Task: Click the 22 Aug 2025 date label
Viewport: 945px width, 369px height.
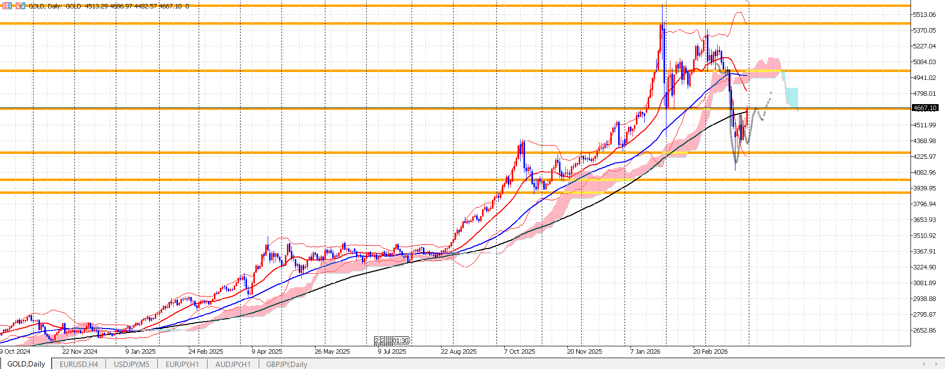Action: [458, 352]
